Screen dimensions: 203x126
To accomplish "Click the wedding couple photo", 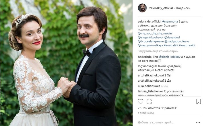I will click(x=66, y=63).
